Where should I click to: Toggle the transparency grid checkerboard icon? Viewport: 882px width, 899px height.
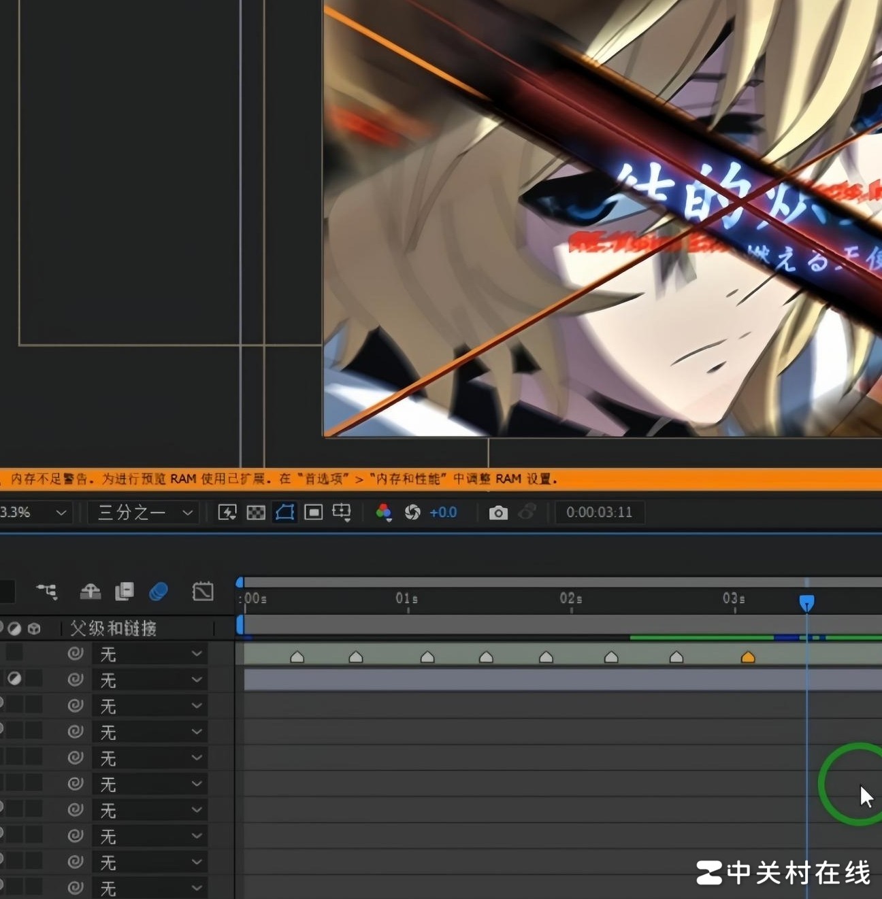[x=256, y=512]
